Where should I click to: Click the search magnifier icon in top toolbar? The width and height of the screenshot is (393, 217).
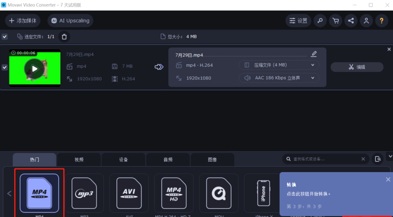tap(320, 21)
